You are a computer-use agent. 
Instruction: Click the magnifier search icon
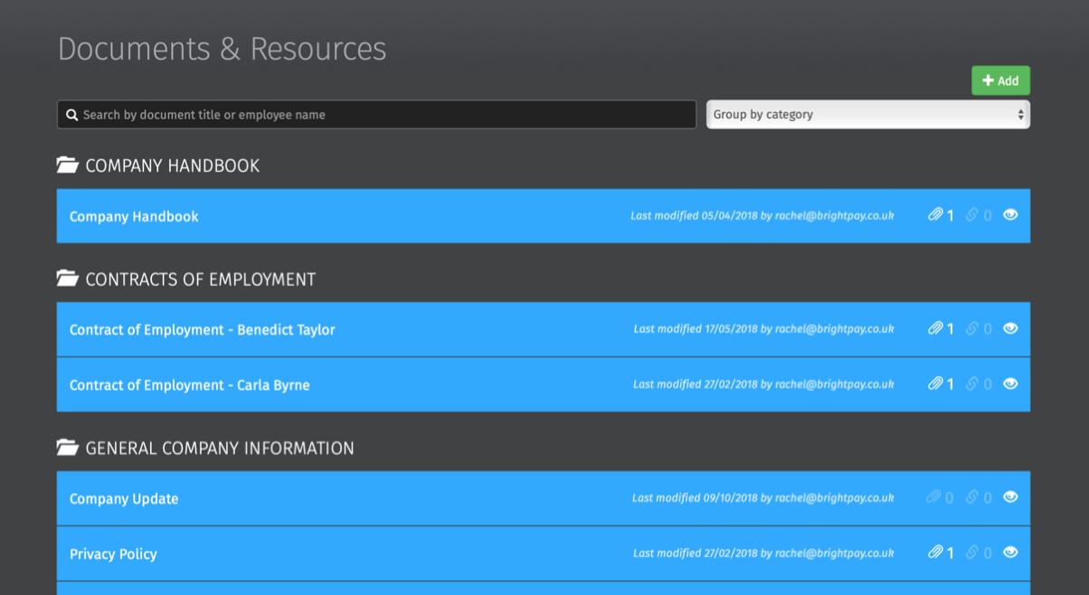click(x=72, y=115)
